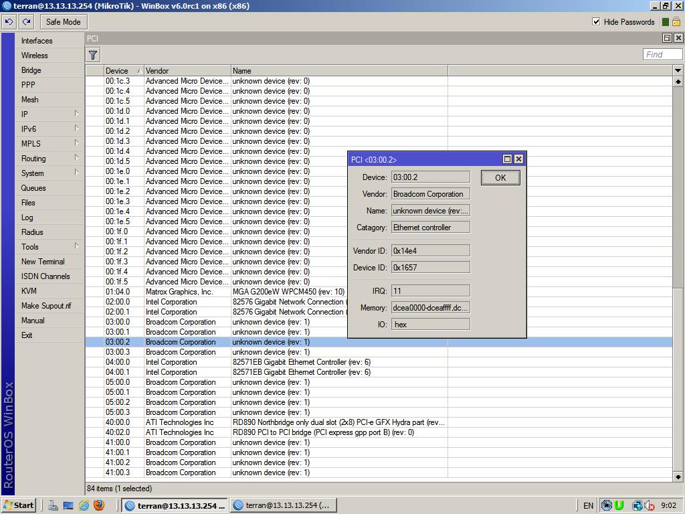
Task: Open New Terminal from the sidebar
Action: tap(43, 262)
